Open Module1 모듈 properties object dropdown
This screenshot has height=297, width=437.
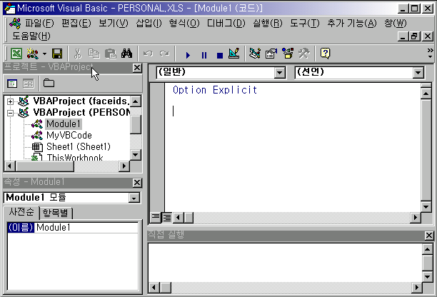point(134,198)
